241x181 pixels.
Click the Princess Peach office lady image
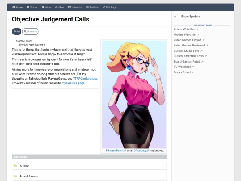coord(134,94)
